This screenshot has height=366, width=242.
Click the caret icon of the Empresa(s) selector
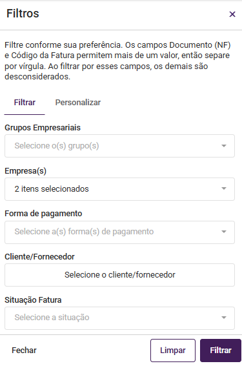(x=224, y=188)
